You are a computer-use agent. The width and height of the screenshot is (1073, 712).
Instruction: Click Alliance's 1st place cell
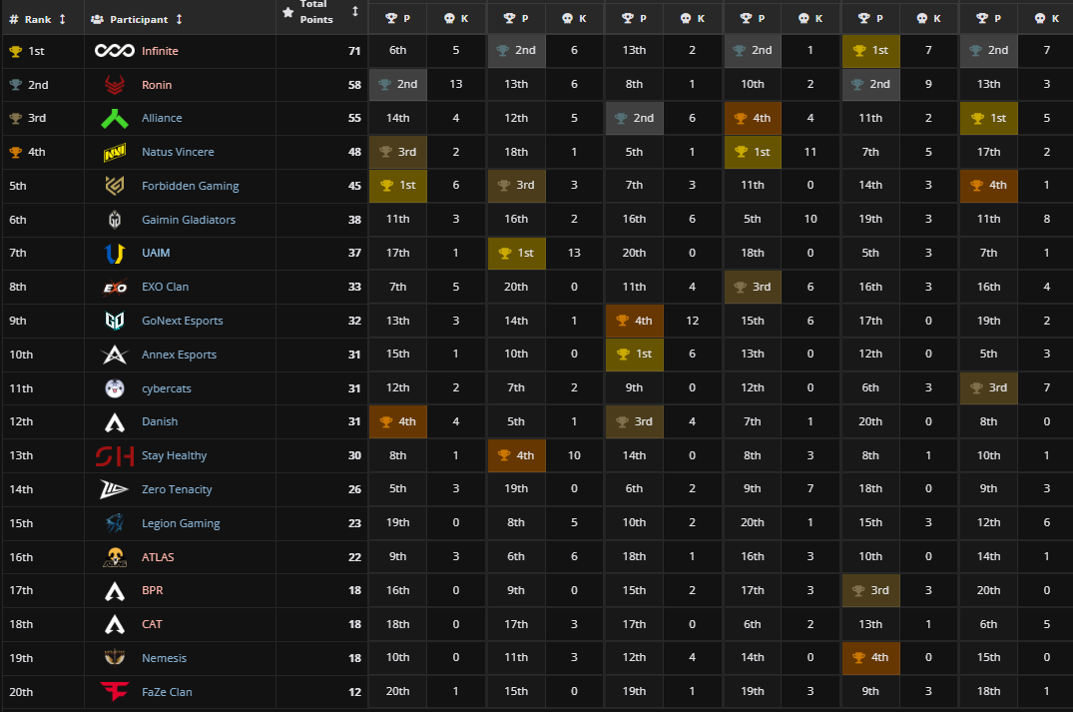pos(989,119)
